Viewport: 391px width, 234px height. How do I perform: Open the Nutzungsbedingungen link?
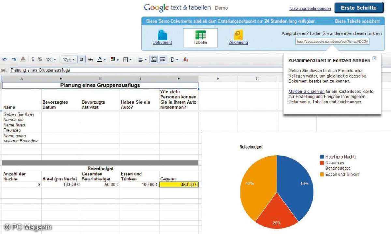point(310,9)
